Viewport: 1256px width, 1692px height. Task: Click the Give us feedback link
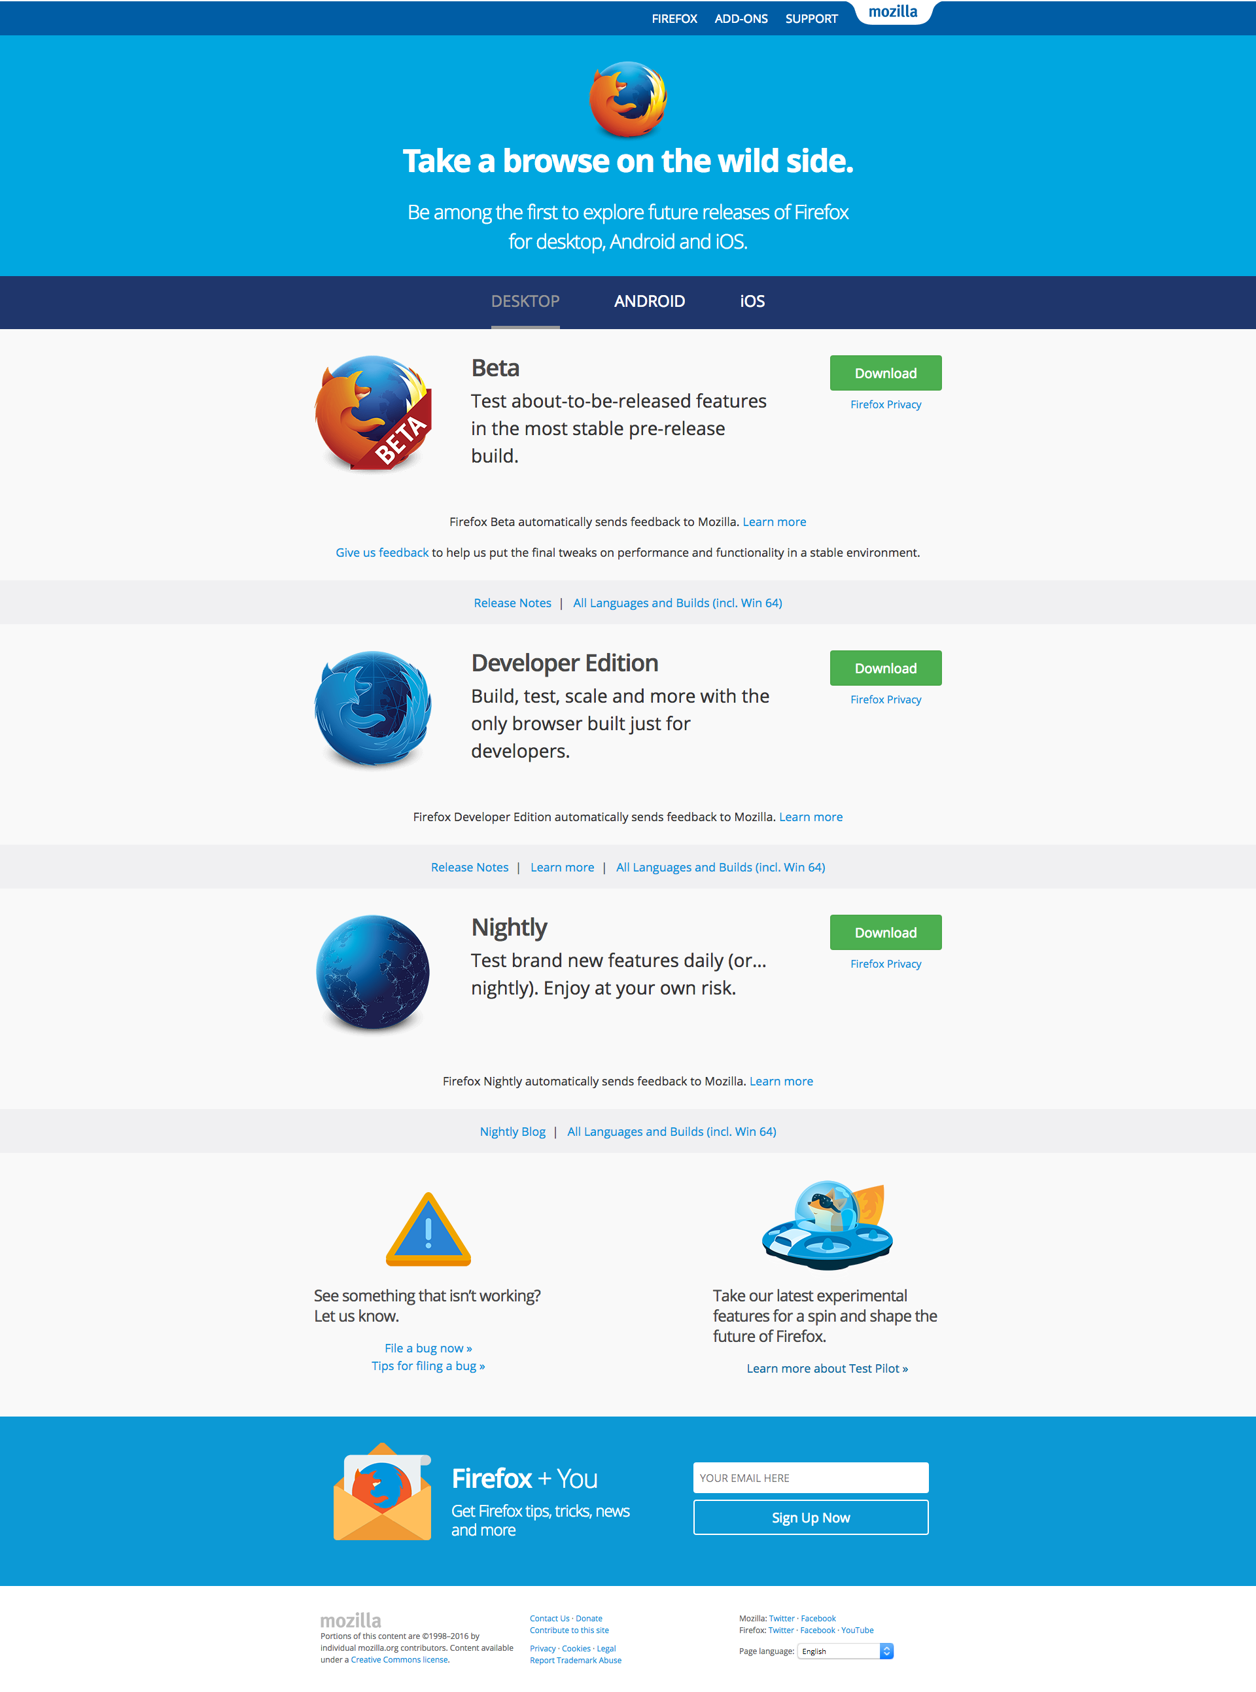(381, 552)
